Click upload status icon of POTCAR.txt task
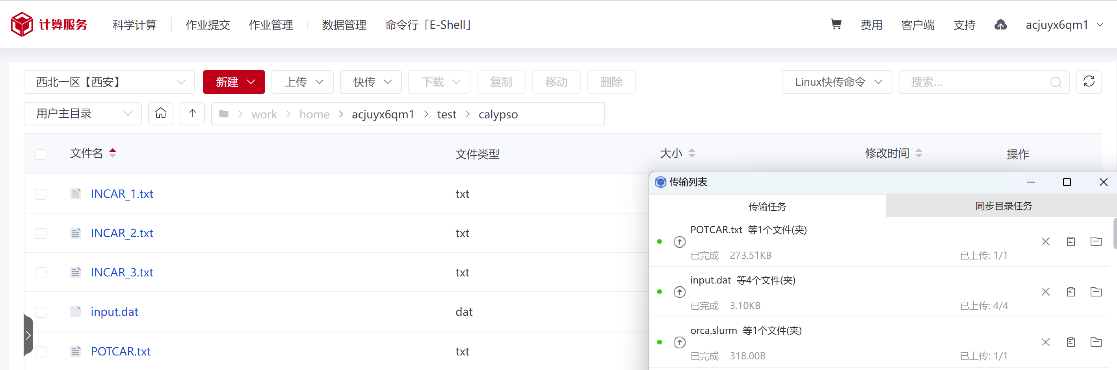 679,242
